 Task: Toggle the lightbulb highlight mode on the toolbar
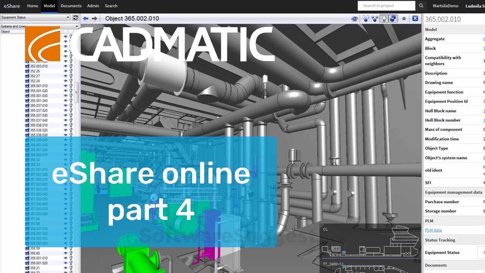pos(384,18)
